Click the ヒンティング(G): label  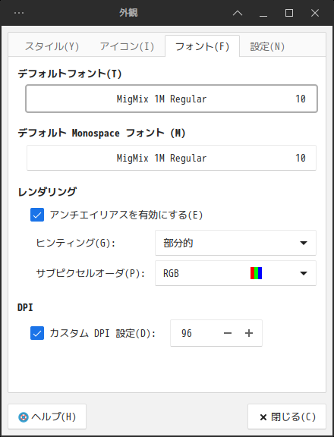pyautogui.click(x=76, y=243)
